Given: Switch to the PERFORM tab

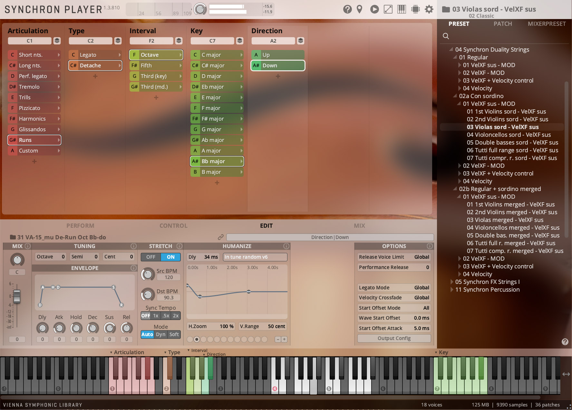Looking at the screenshot, I should tap(80, 226).
